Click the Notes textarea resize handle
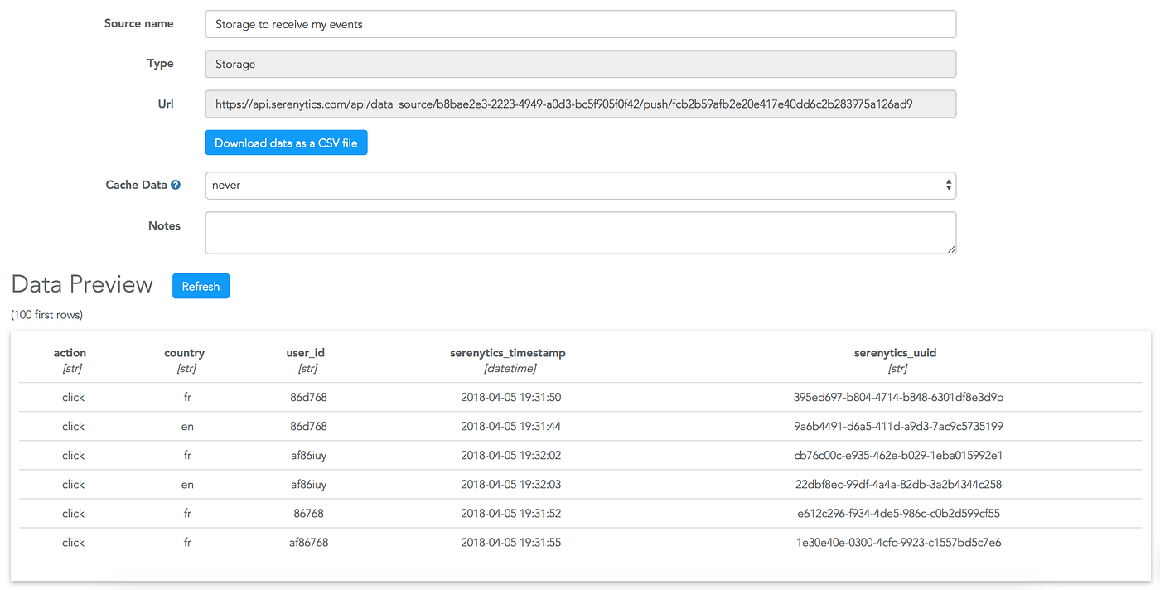This screenshot has height=590, width=1160. coord(951,249)
